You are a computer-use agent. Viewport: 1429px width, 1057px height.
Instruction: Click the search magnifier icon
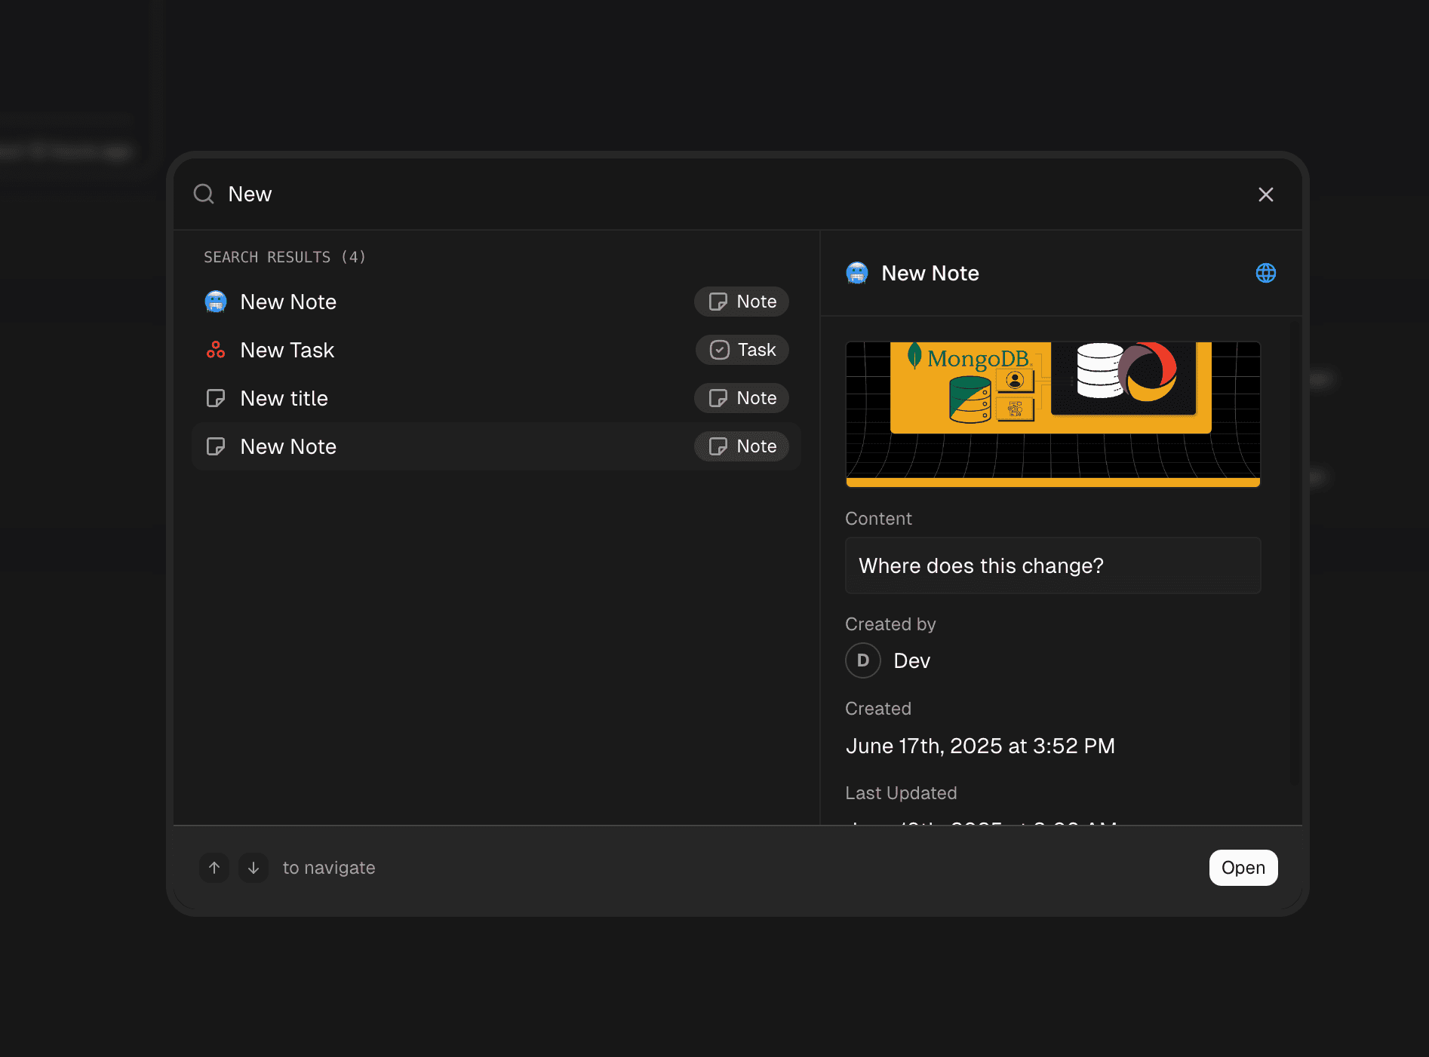(203, 194)
